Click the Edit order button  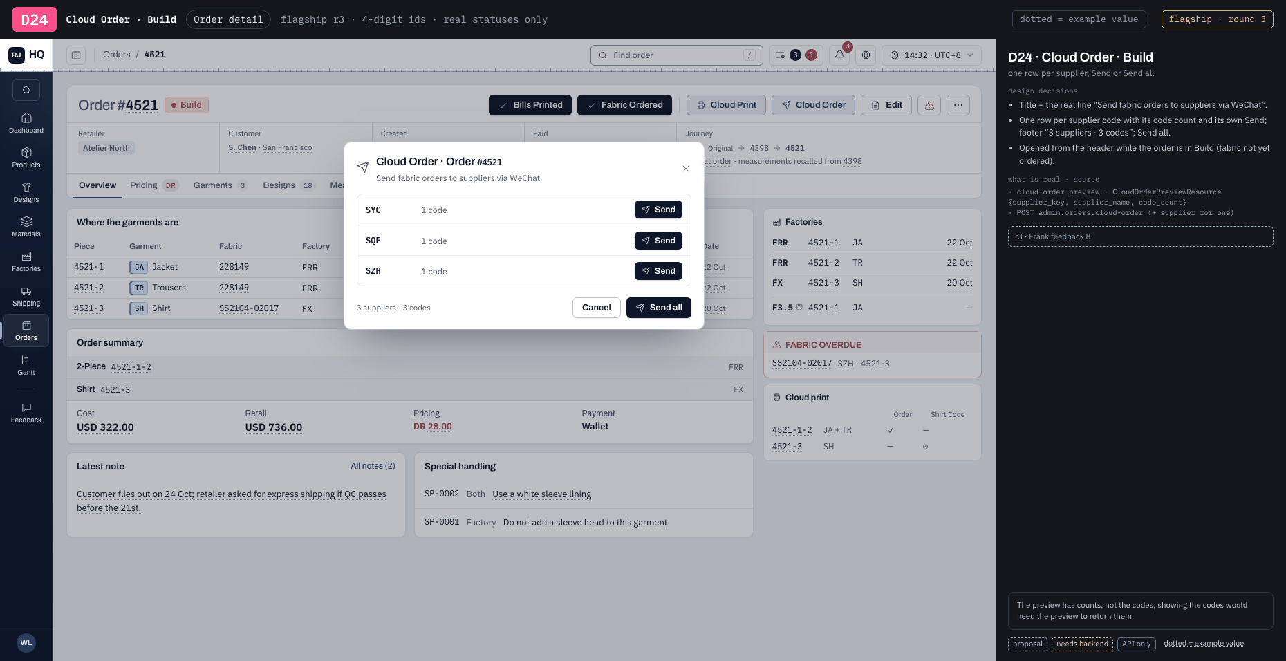pyautogui.click(x=886, y=105)
